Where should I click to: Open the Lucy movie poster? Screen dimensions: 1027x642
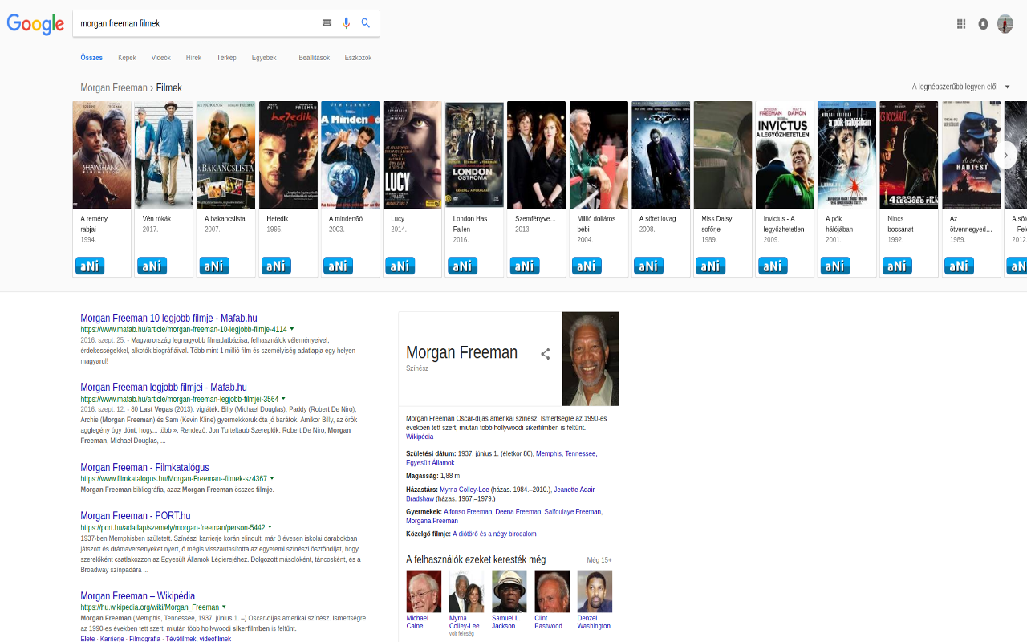pyautogui.click(x=412, y=155)
